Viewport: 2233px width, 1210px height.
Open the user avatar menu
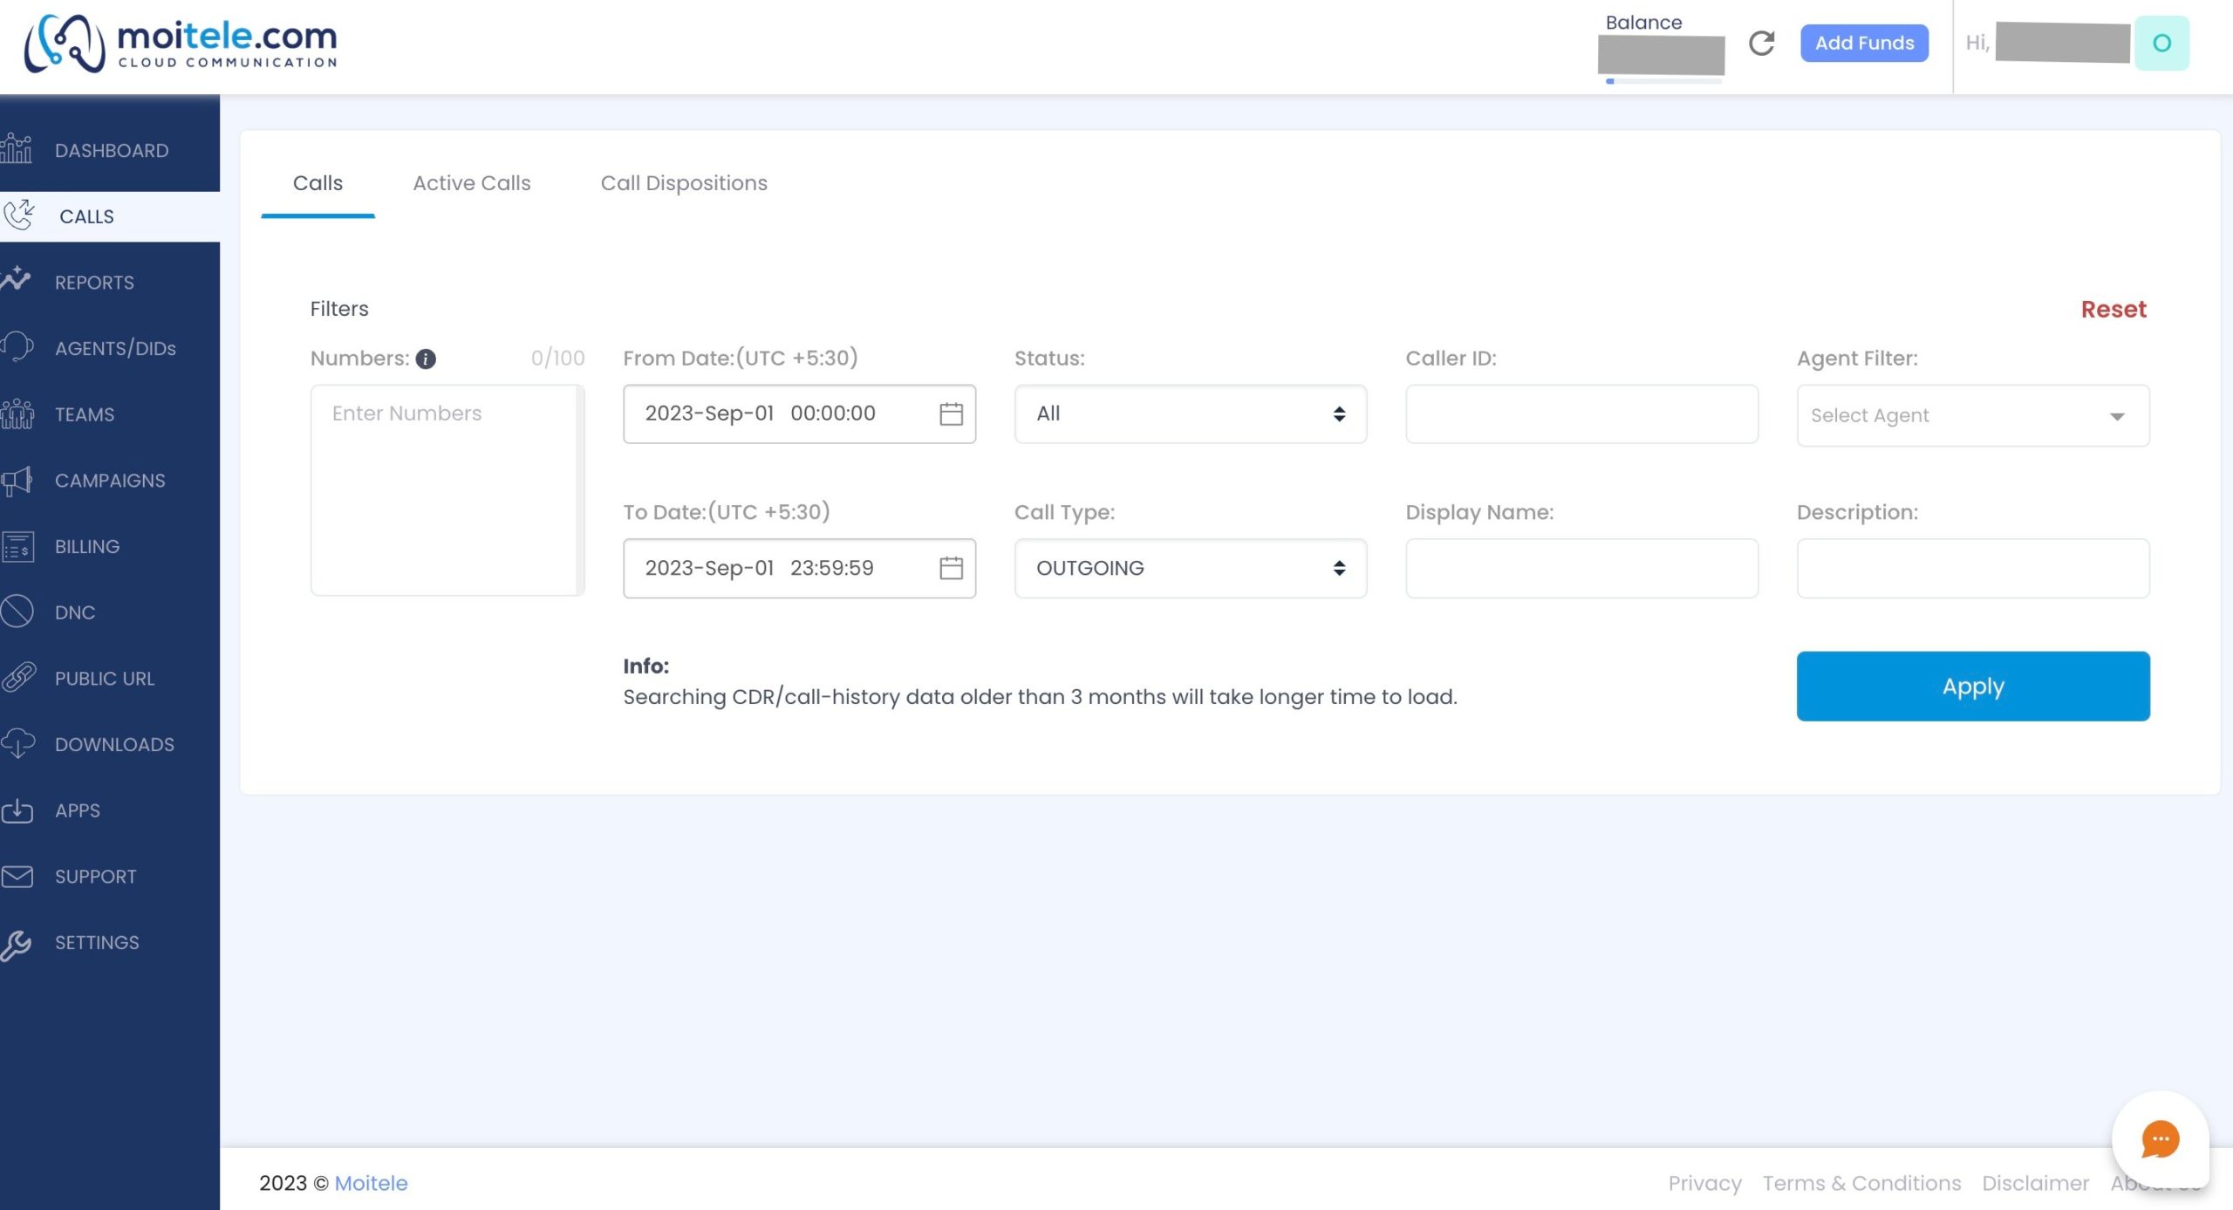pos(2161,43)
